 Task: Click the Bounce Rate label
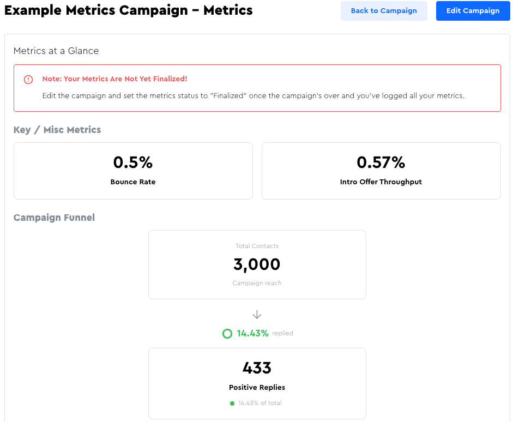pos(133,182)
